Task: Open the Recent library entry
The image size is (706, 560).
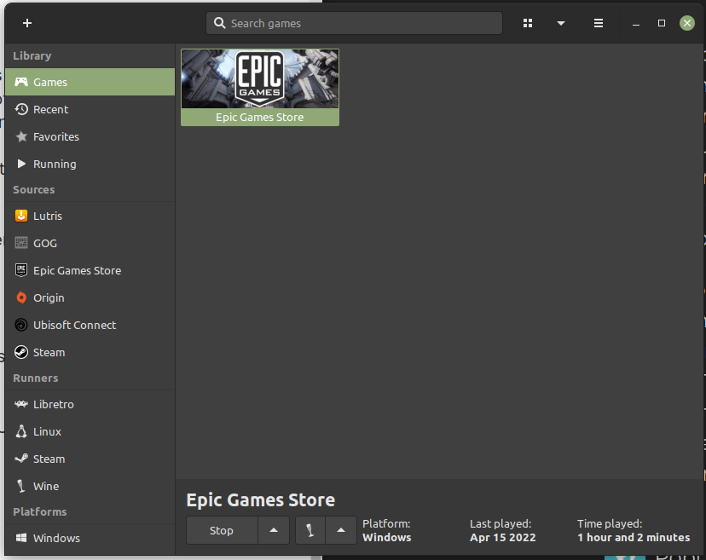Action: tap(90, 109)
